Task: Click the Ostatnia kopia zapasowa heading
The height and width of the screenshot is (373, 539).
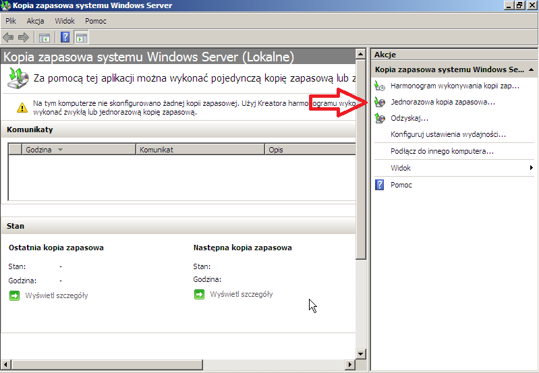Action: 56,248
